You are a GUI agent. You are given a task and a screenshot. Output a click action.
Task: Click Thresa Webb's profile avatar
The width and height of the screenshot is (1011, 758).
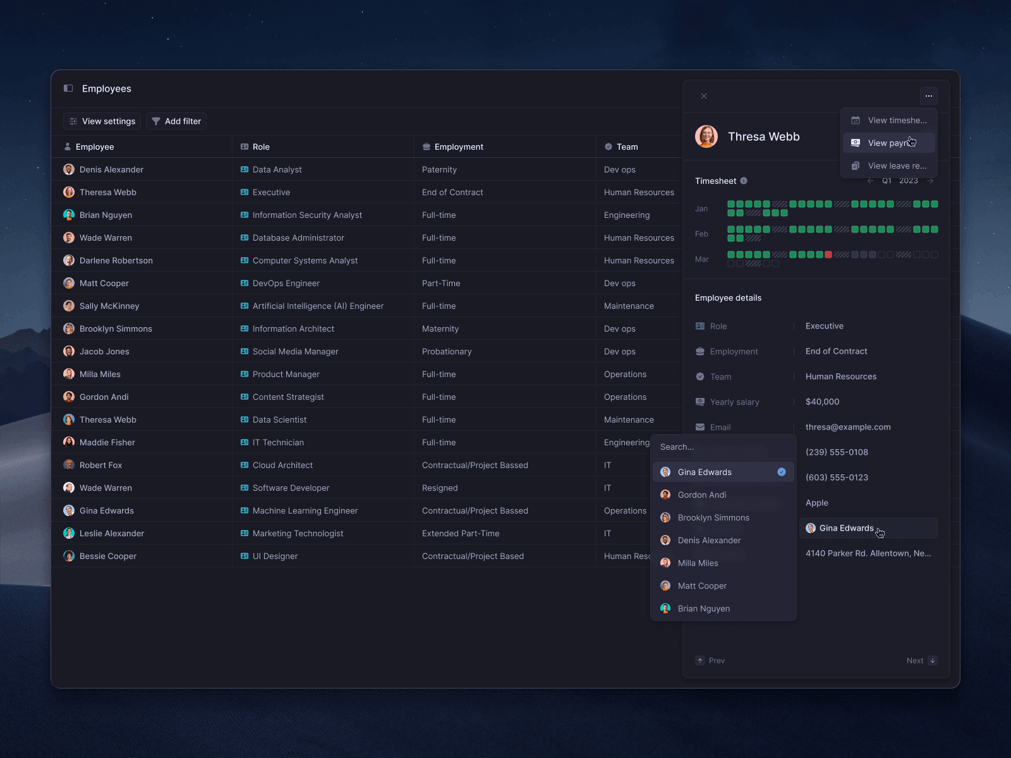tap(706, 136)
